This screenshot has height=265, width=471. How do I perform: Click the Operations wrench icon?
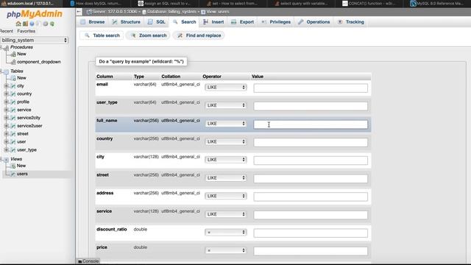click(301, 22)
